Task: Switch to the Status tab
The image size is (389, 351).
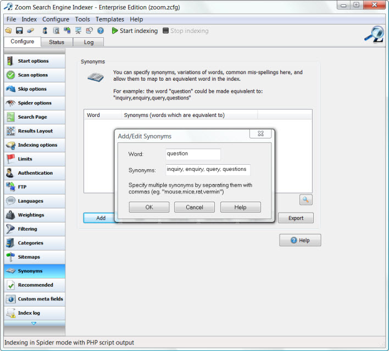Action: pyautogui.click(x=57, y=42)
